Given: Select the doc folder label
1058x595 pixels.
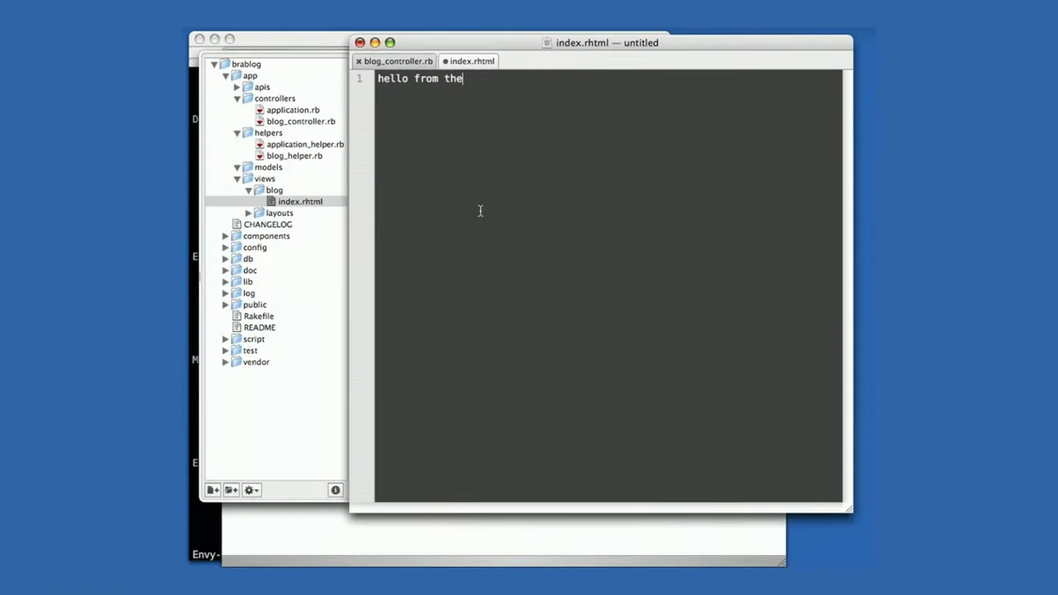Looking at the screenshot, I should tap(250, 270).
